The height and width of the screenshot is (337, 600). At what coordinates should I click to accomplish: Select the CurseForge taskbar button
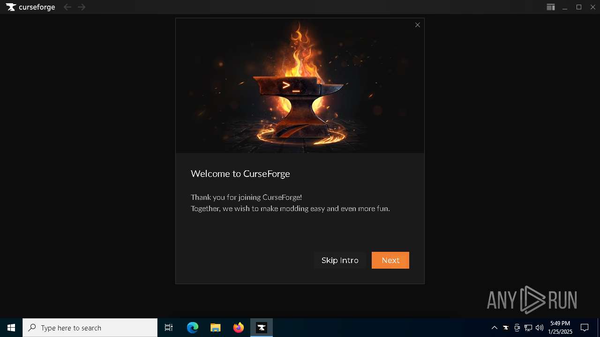262,328
